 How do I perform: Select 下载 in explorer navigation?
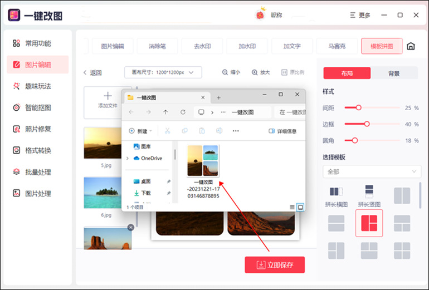[x=142, y=193]
